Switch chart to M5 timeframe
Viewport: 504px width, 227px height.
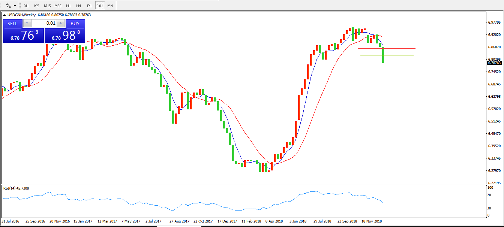point(36,6)
